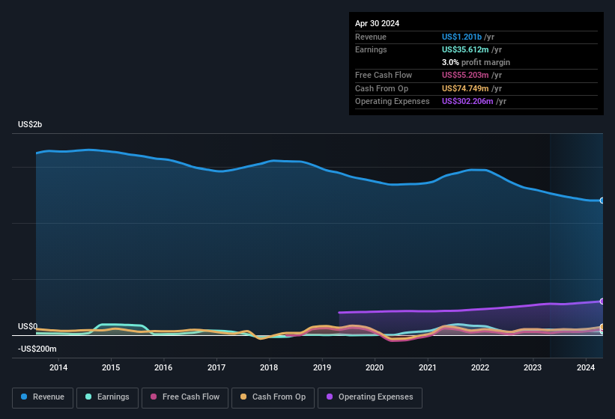Click the US$2b y-axis label
Screen dimensions: 615x419
[x=30, y=124]
